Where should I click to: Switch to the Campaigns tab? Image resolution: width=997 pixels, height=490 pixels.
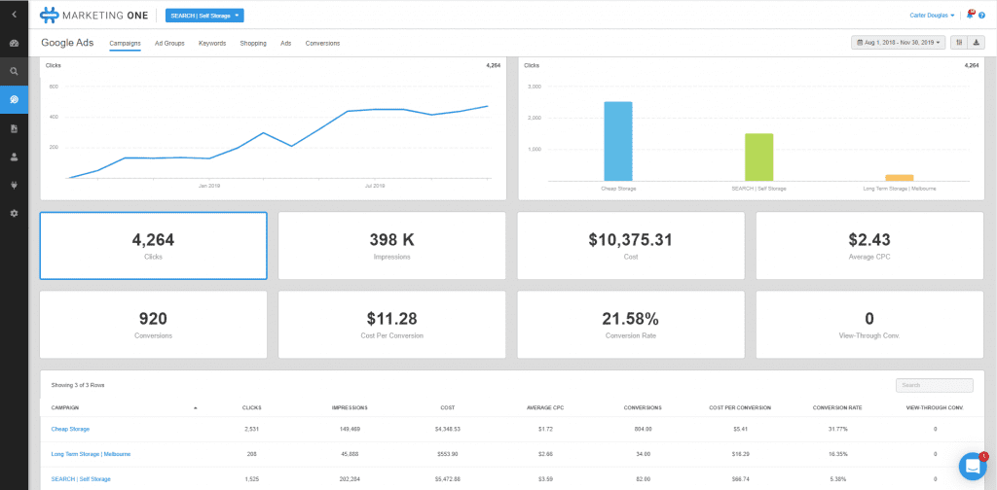coord(125,43)
